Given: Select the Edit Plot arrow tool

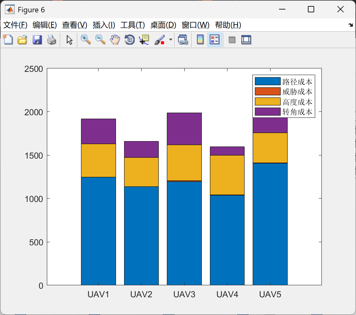Looking at the screenshot, I should coord(69,40).
